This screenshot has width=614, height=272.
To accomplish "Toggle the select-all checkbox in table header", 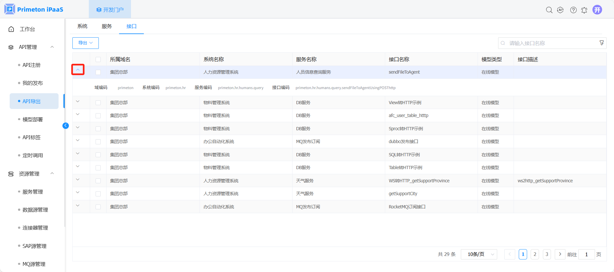I will [98, 59].
